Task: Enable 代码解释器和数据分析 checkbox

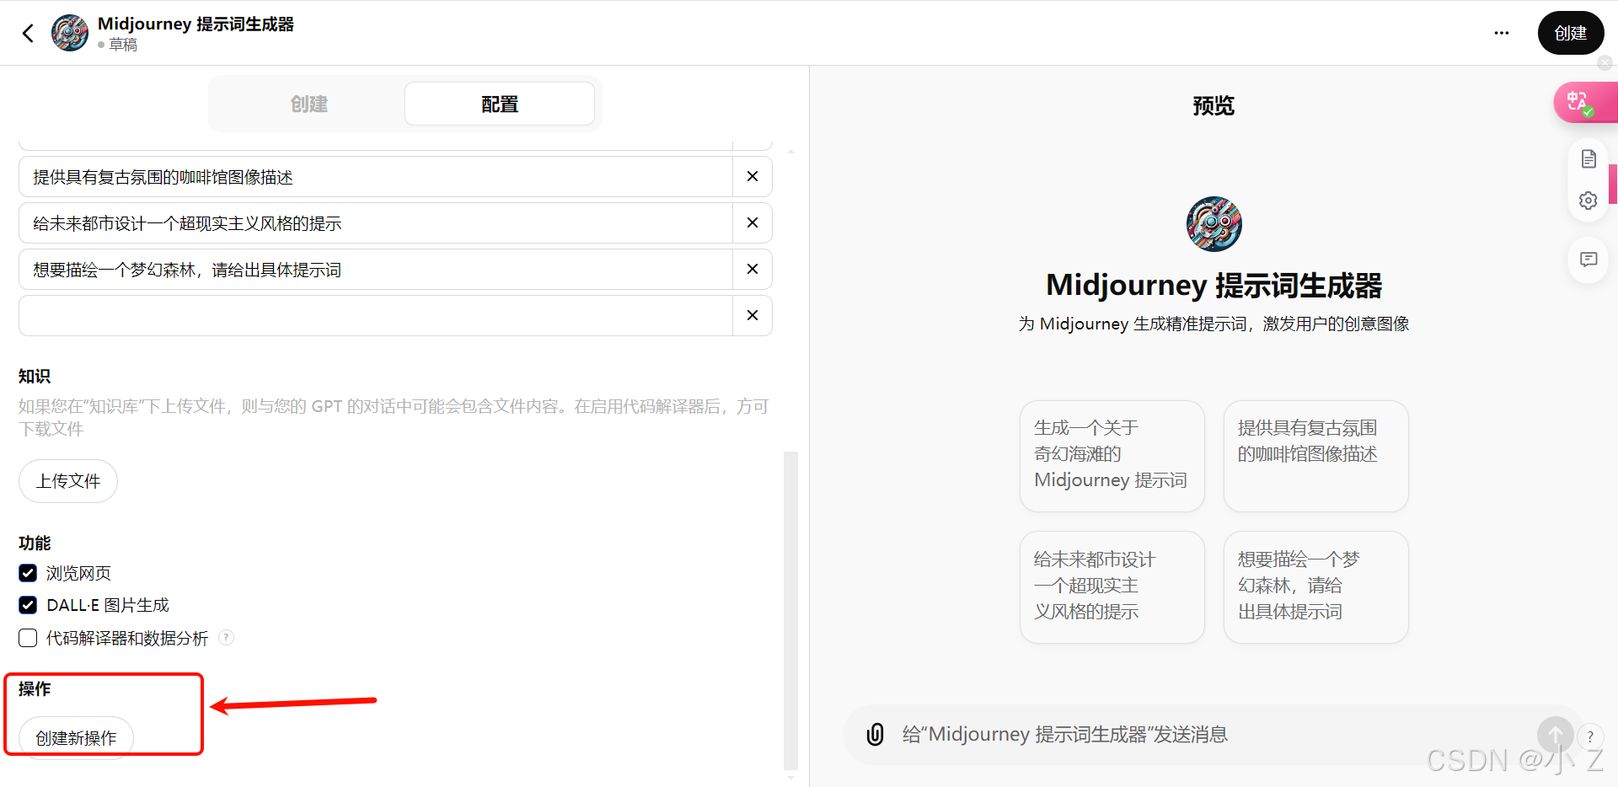Action: point(28,638)
